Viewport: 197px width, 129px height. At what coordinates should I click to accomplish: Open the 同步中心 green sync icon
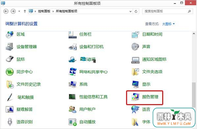coord(10,72)
